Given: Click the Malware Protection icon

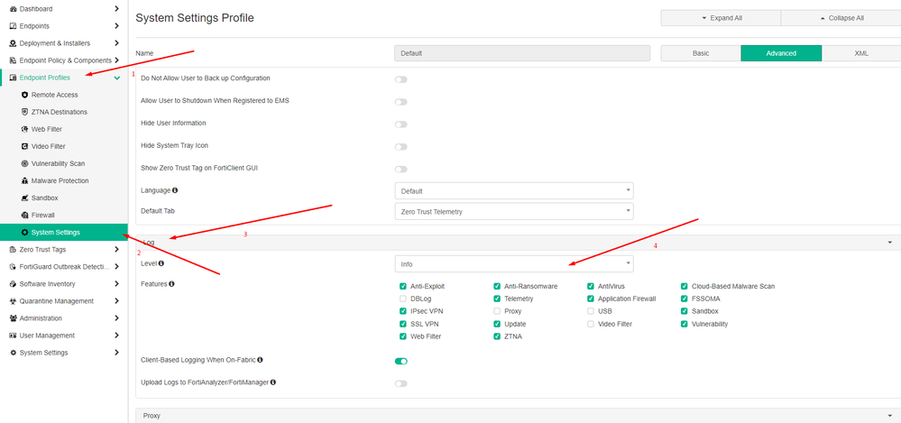Looking at the screenshot, I should click(x=24, y=180).
